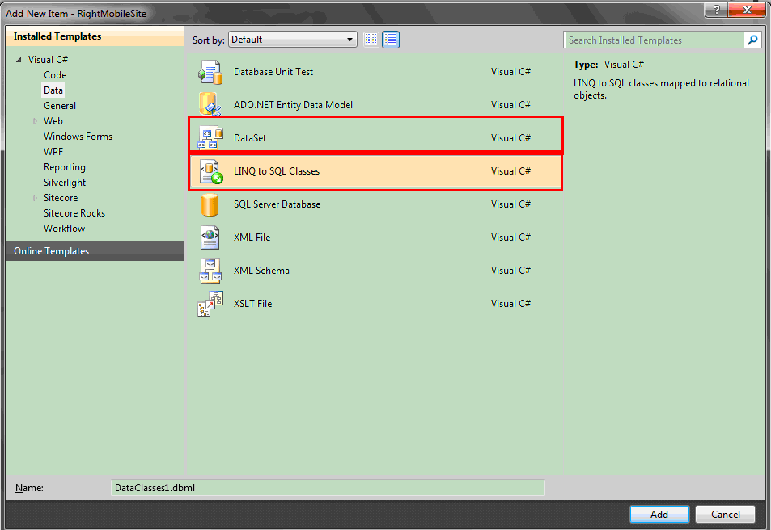
Task: Click the Database Unit Test label
Action: [273, 72]
